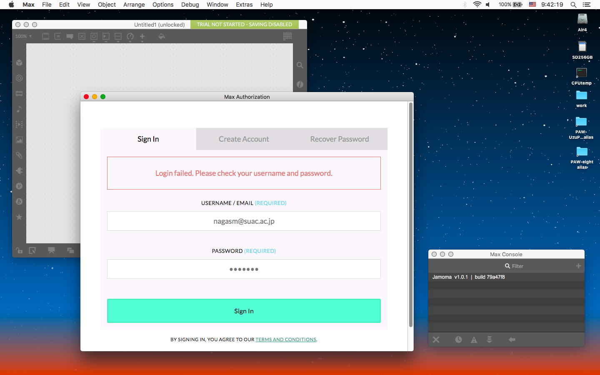
Task: Open the File menu
Action: point(47,5)
